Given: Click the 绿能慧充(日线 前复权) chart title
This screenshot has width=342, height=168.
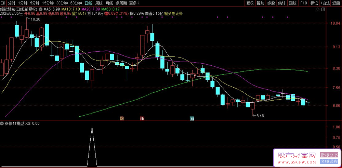Looking at the screenshot, I should [19, 9].
